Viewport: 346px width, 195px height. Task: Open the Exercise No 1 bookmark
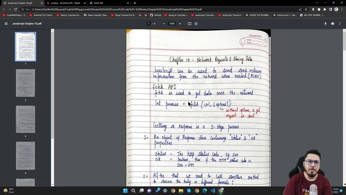pyautogui.click(x=285, y=15)
